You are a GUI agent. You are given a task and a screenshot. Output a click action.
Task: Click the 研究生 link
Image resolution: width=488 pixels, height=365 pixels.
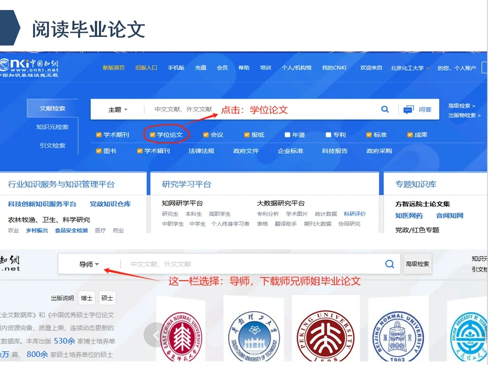coord(170,214)
